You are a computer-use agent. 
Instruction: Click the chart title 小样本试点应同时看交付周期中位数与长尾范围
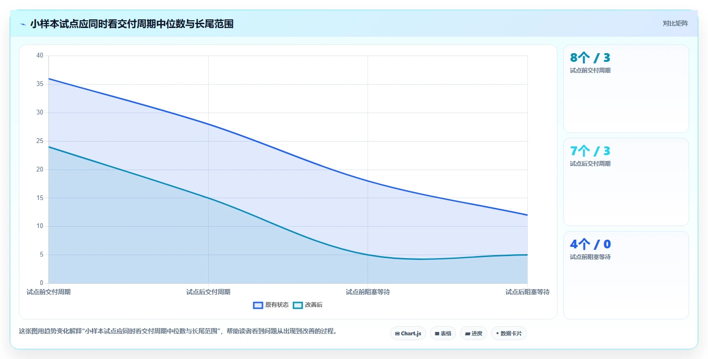click(132, 24)
